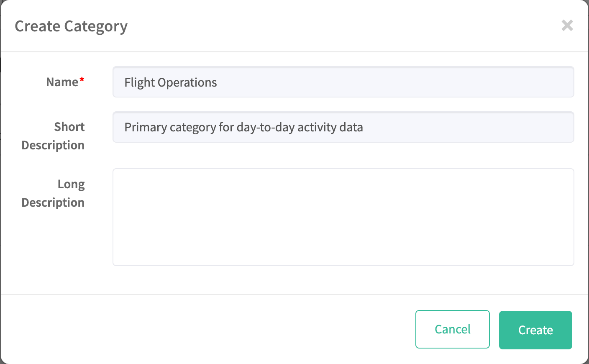589x364 pixels.
Task: Click the green Create button
Action: [x=535, y=330]
